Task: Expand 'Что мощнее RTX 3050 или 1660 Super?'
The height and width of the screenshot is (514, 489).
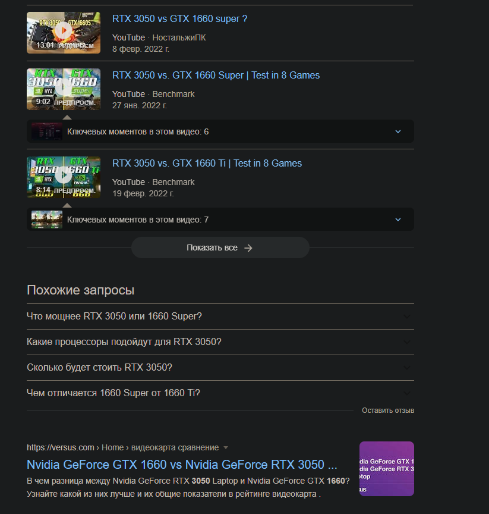Action: tap(220, 316)
